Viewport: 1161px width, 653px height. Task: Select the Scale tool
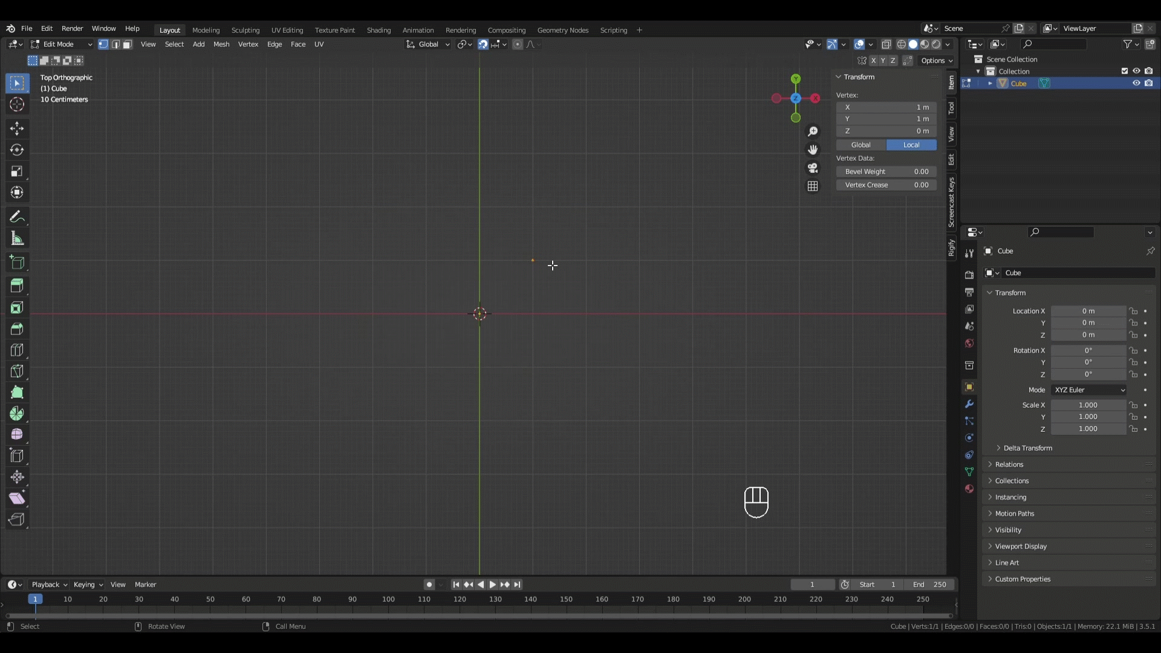17,171
